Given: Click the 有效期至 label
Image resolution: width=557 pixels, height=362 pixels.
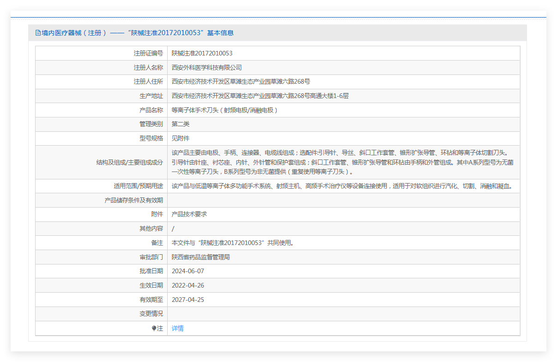Looking at the screenshot, I should tap(151, 300).
